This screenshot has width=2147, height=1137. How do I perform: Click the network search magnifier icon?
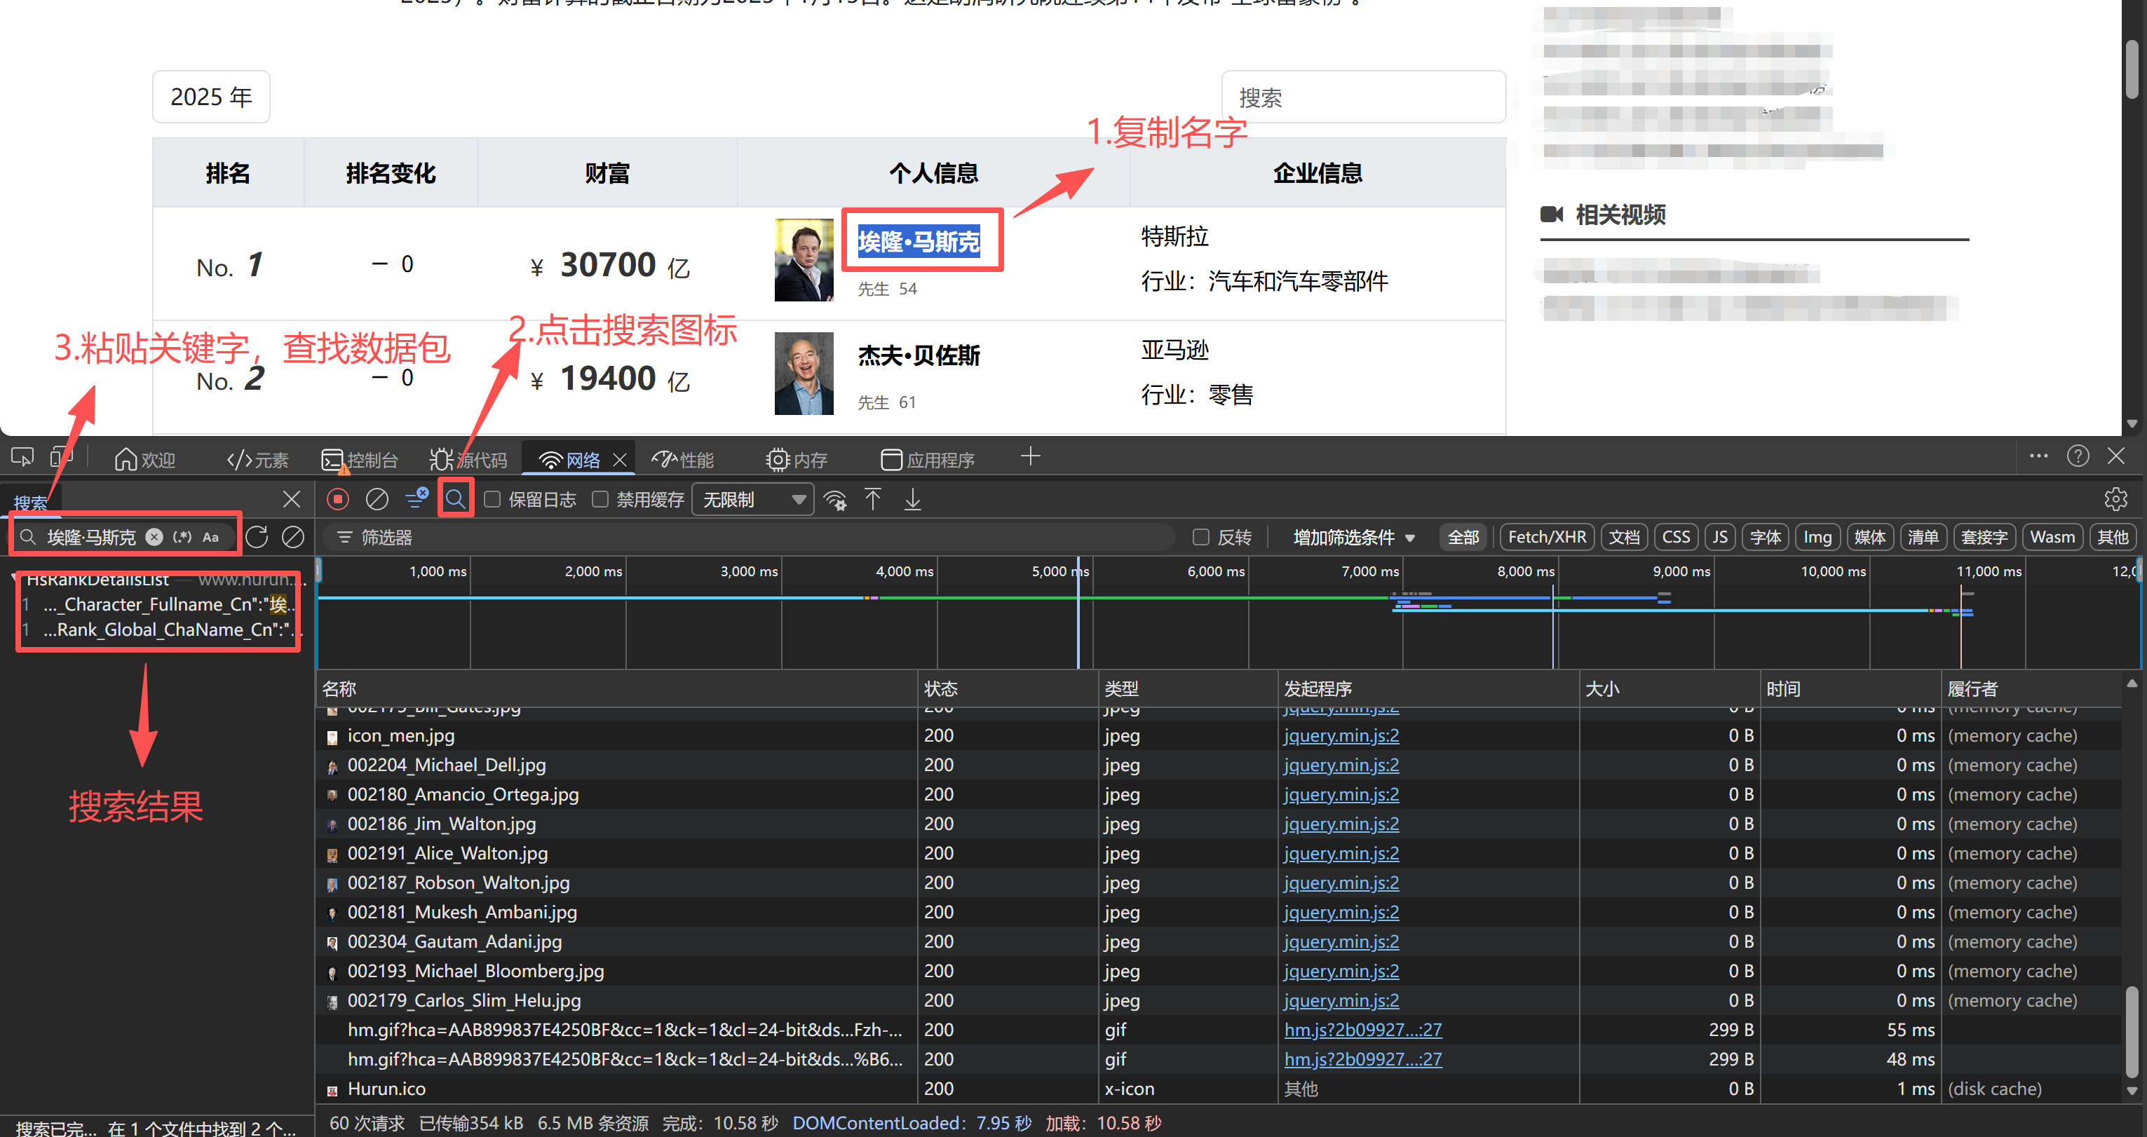(x=455, y=499)
